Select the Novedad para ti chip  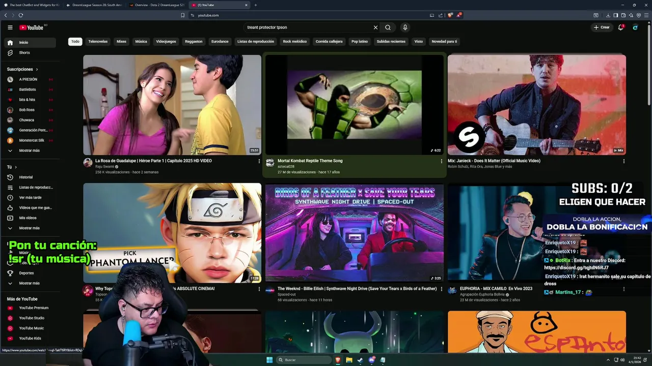point(444,42)
